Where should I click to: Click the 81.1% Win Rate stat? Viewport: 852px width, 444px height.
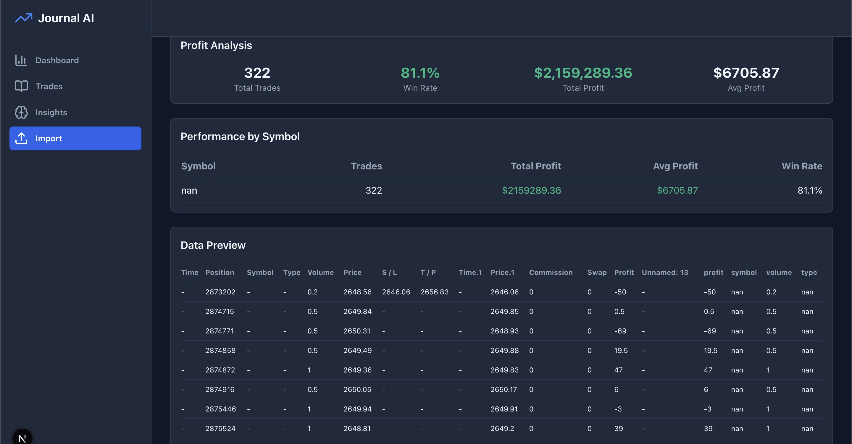420,73
